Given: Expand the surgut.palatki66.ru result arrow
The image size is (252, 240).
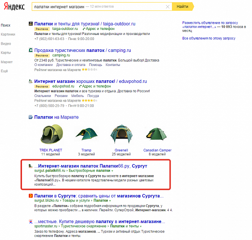Looking at the screenshot, I should coord(112,171).
